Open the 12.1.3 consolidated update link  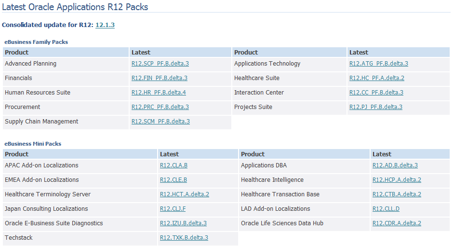[105, 25]
